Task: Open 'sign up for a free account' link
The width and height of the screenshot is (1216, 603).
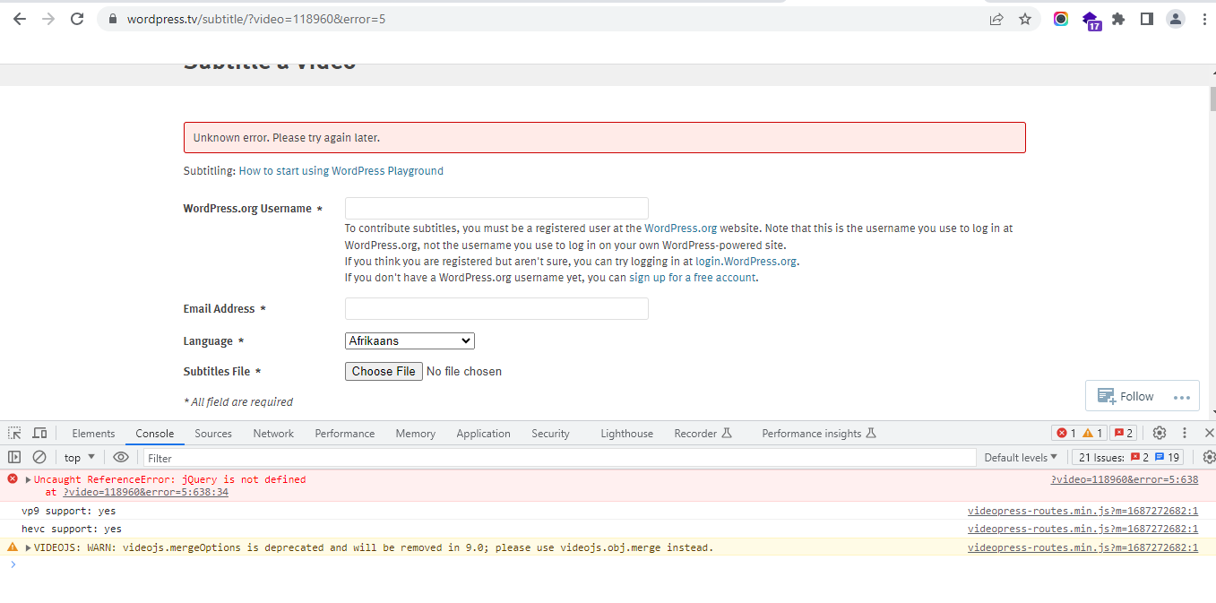Action: coord(693,278)
